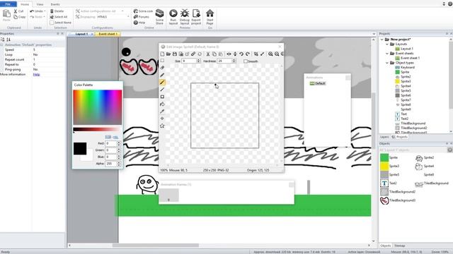Click the Save image icon in editor

coord(175,54)
